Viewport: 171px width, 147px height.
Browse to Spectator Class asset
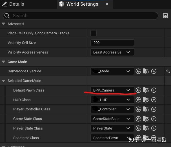coord(146,138)
